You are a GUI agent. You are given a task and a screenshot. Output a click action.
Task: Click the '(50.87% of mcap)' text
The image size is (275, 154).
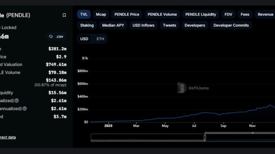tap(50, 85)
